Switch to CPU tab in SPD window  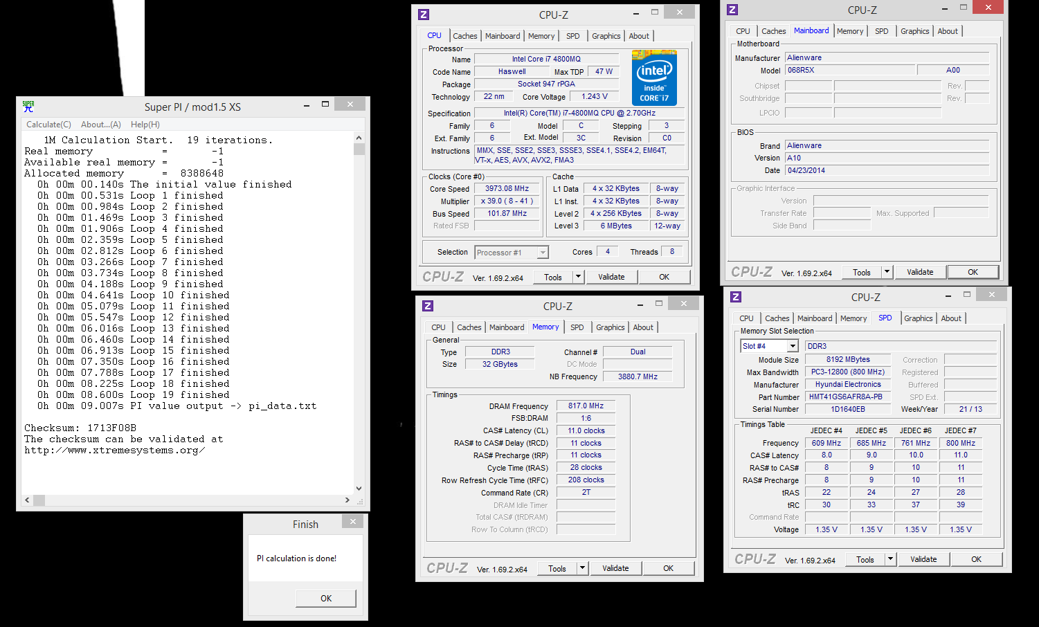point(746,318)
